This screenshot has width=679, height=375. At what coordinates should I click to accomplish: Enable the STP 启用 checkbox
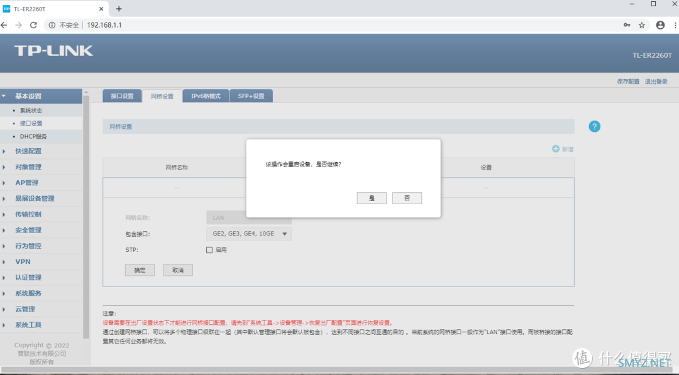[209, 250]
